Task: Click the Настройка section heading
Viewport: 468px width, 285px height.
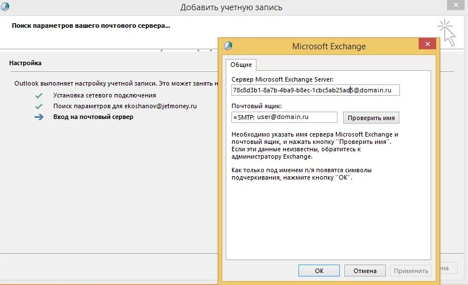Action: point(25,63)
